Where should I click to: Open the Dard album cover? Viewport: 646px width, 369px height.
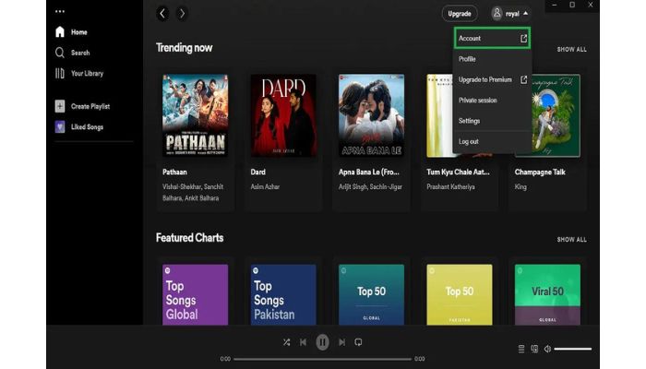click(283, 115)
